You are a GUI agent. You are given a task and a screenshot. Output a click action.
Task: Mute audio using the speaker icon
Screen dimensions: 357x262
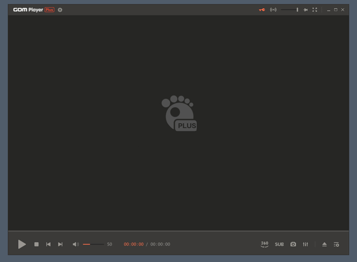[75, 245]
